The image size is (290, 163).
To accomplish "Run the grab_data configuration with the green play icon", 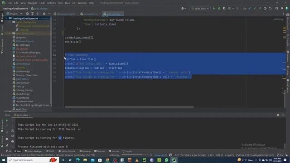I will coord(214,9).
